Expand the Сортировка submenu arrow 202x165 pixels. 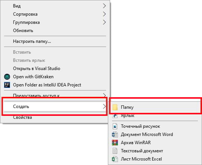click(x=105, y=14)
